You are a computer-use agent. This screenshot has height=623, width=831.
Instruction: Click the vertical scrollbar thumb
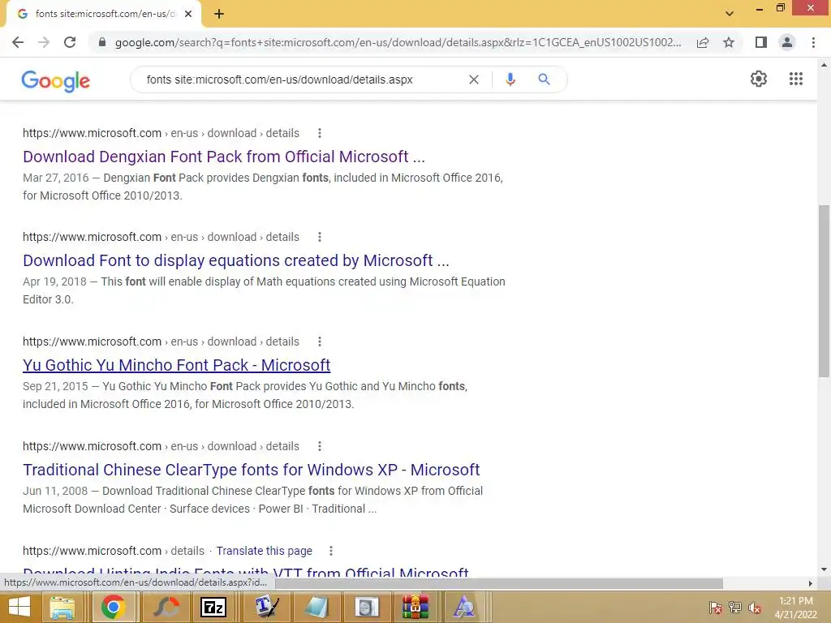pos(824,291)
